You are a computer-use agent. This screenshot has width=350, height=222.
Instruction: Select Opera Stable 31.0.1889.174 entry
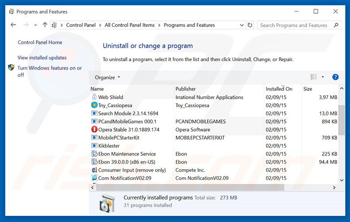click(x=128, y=129)
